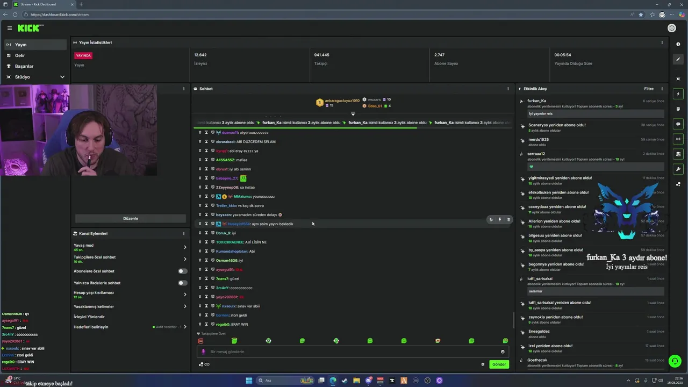Click the browser address bar URL
This screenshot has height=387, width=688.
pos(60,15)
